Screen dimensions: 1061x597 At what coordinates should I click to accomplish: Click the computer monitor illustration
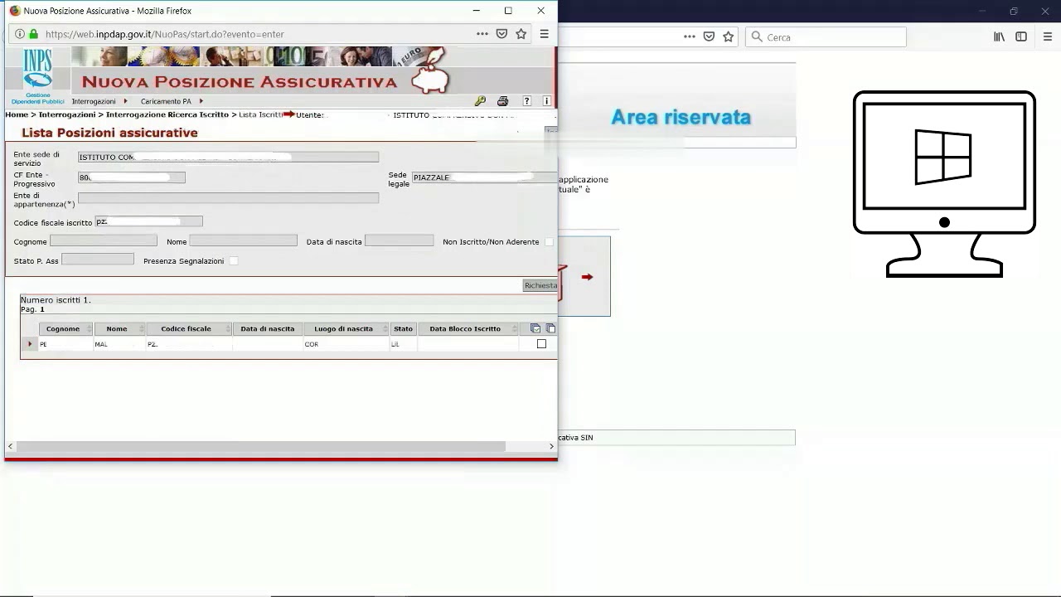(x=944, y=184)
